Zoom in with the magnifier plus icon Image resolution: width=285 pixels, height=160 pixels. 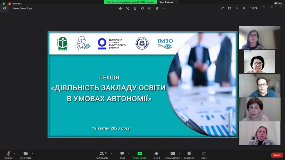point(244,8)
